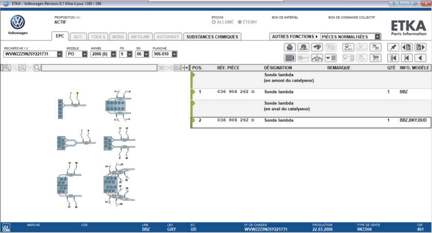This screenshot has width=432, height=233.
Task: Switch to the EPC tab
Action: (60, 36)
